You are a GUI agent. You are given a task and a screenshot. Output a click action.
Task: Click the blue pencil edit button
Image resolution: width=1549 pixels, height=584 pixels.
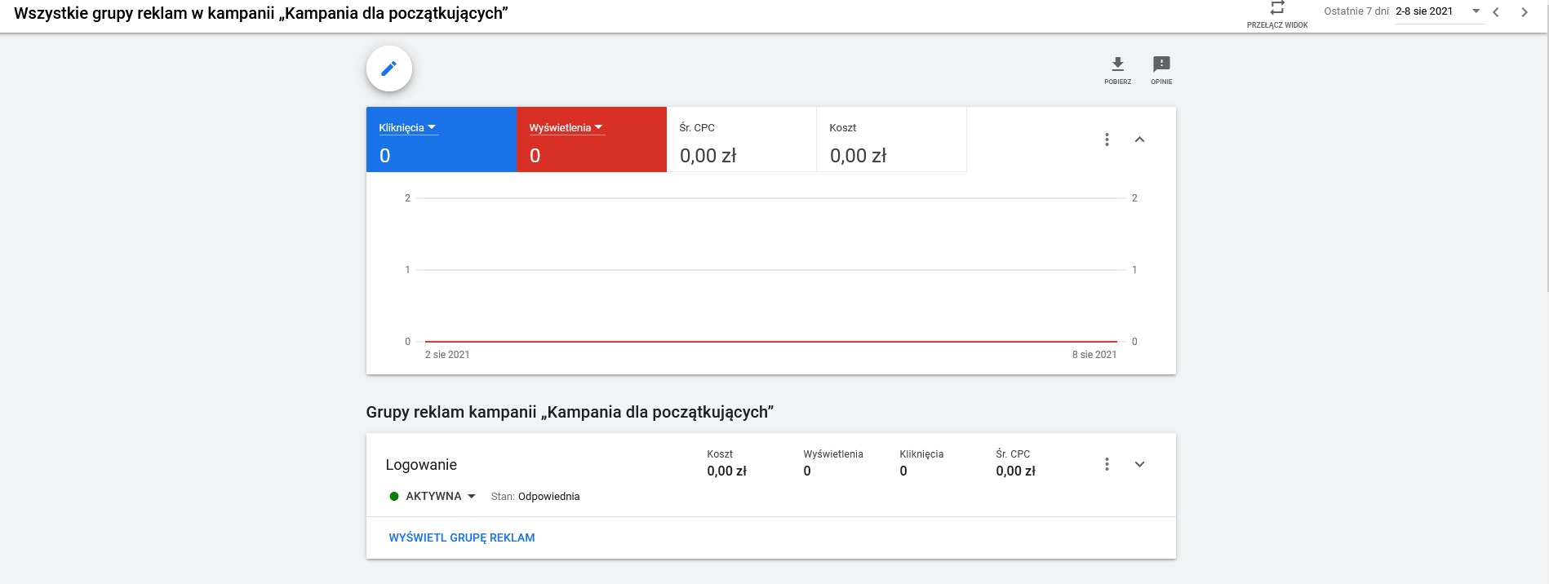pyautogui.click(x=389, y=69)
